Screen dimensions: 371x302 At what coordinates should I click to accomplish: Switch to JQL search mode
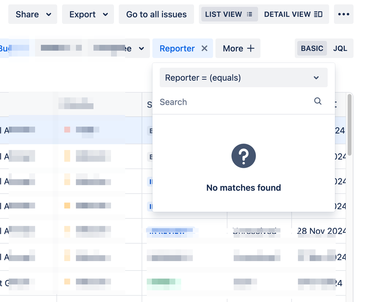pos(340,48)
